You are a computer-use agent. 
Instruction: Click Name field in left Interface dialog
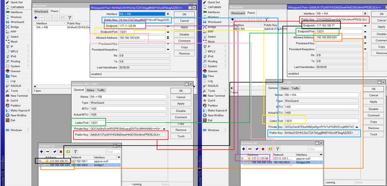(x=128, y=97)
